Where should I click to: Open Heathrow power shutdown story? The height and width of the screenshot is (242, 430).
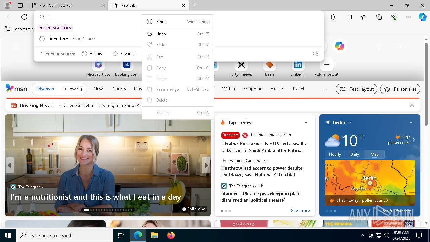(x=262, y=171)
